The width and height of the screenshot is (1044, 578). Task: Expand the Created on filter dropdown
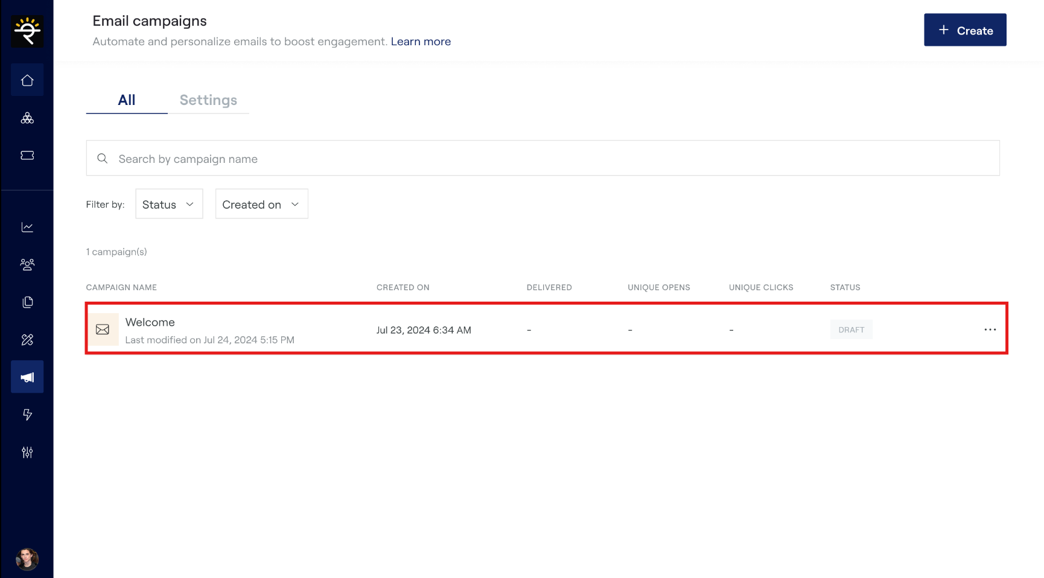(x=261, y=205)
